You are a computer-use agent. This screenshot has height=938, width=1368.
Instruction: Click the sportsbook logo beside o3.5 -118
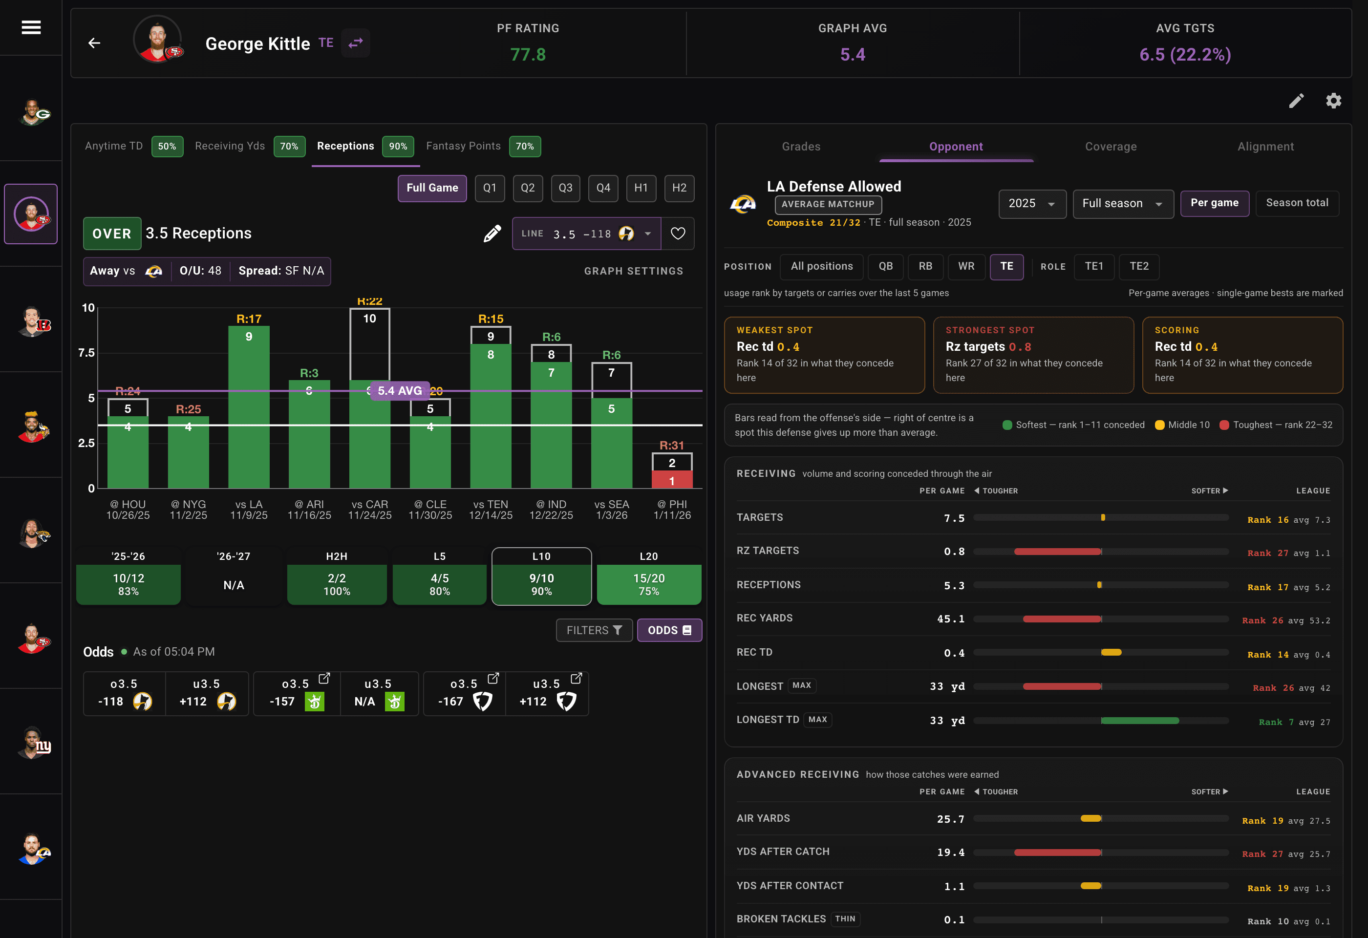[x=143, y=702]
